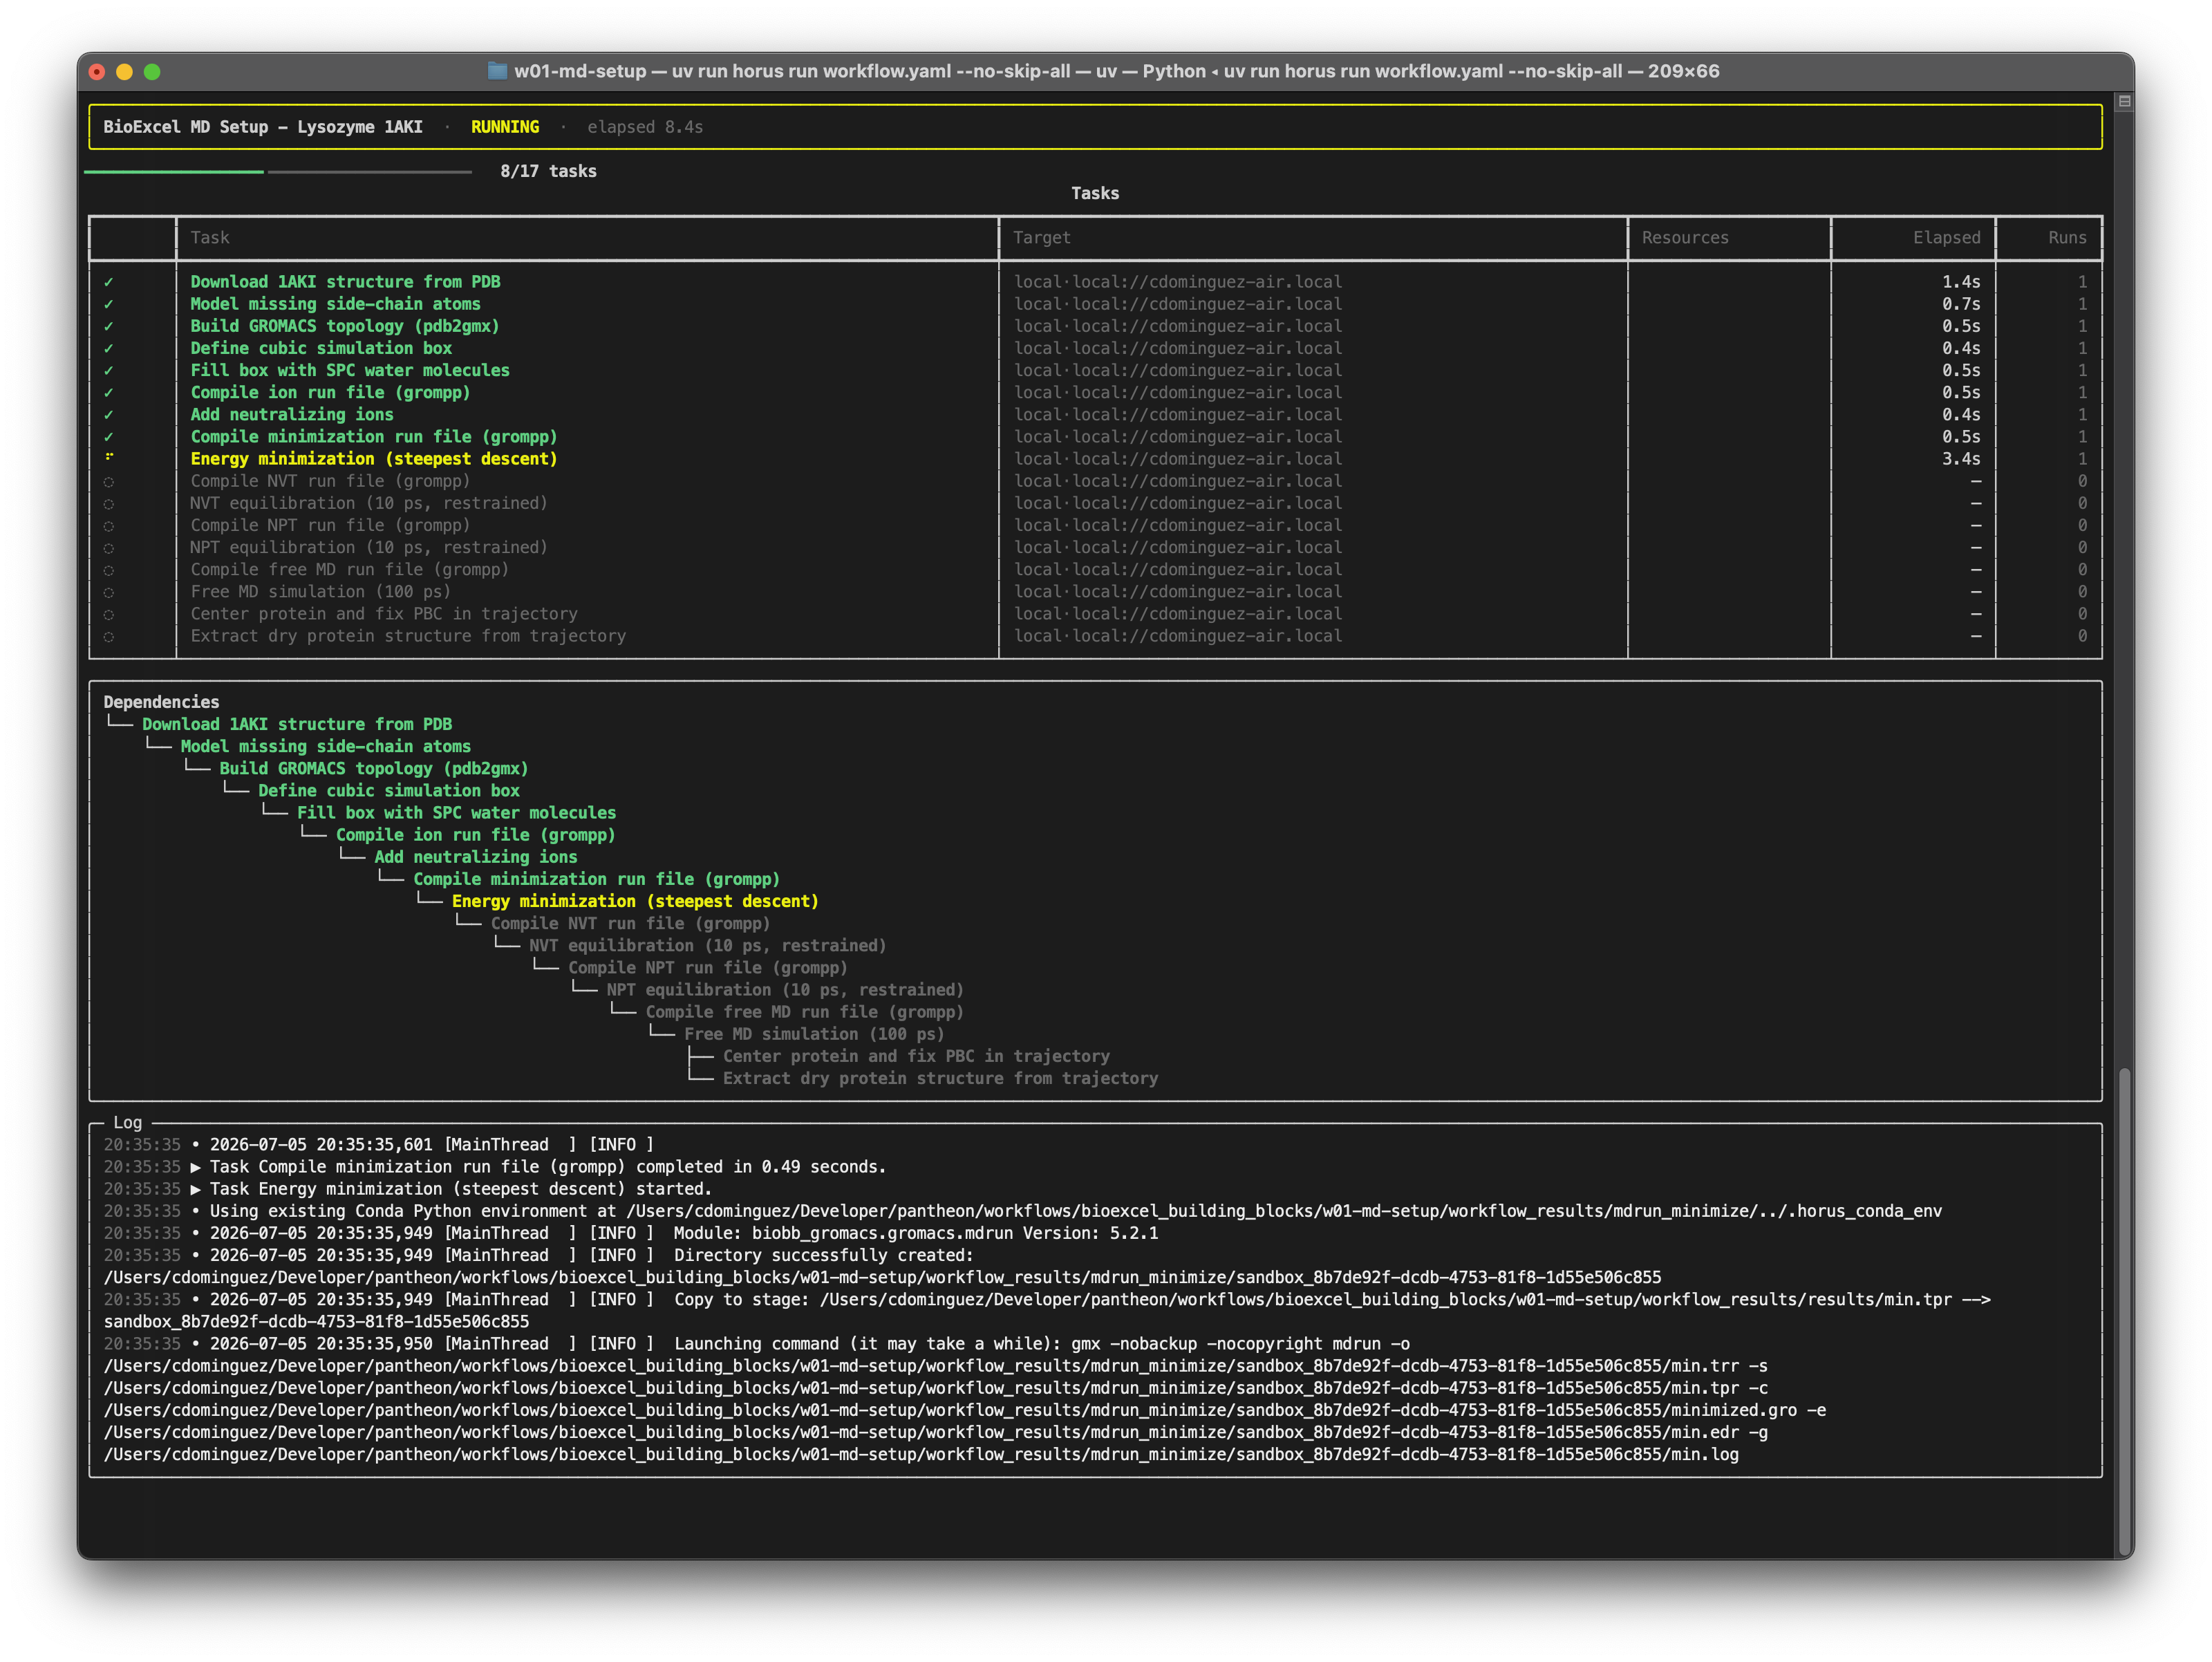Select the Energy minimization (steepest descent) table row
Image resolution: width=2212 pixels, height=1662 pixels.
coord(1095,458)
